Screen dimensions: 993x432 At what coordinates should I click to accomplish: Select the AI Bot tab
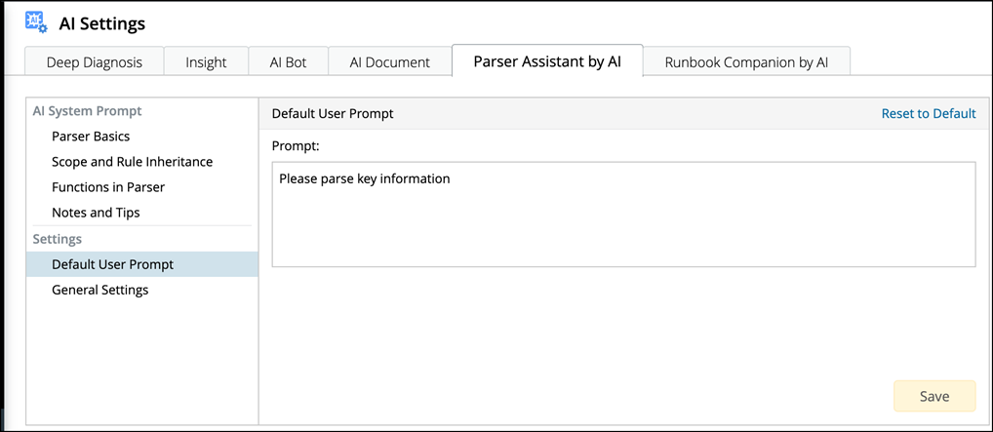tap(288, 61)
